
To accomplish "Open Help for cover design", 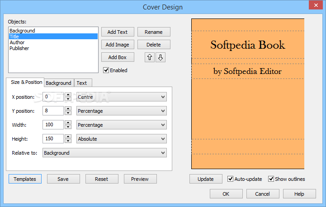I will pyautogui.click(x=299, y=194).
